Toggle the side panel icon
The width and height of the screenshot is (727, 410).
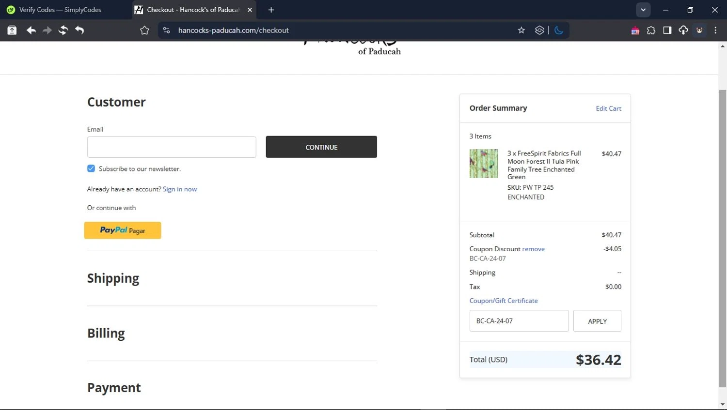click(667, 30)
